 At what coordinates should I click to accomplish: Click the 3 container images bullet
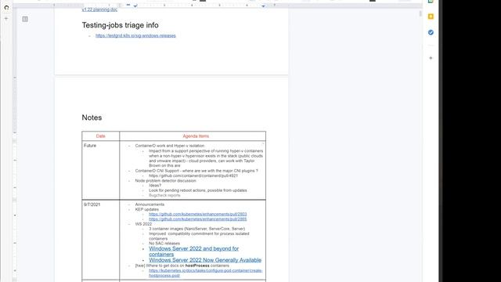click(x=196, y=229)
